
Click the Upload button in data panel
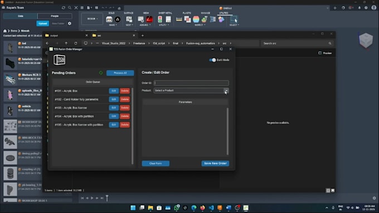click(43, 23)
